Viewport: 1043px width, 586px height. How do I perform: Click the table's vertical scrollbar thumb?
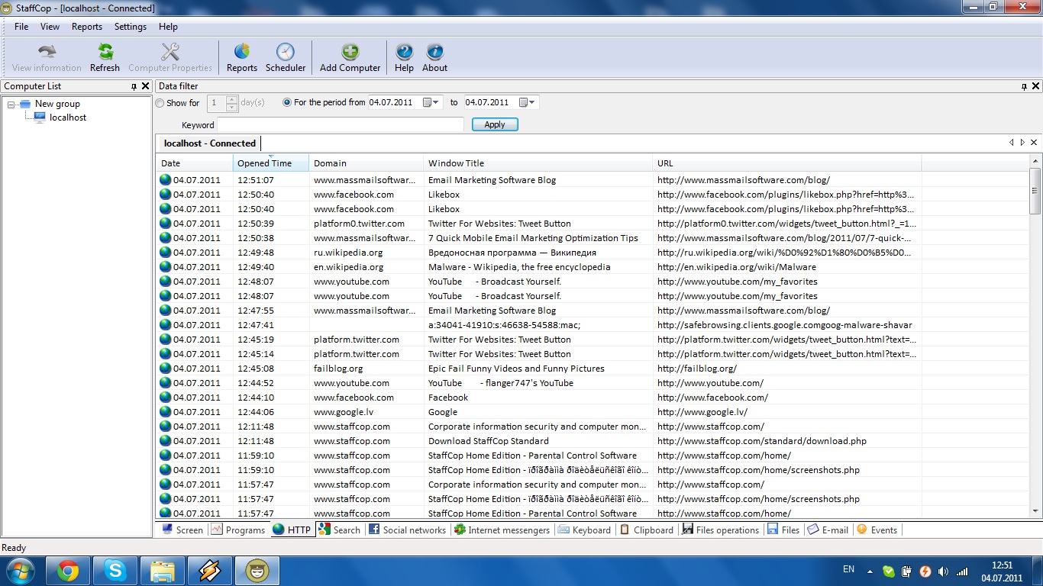coord(1035,191)
